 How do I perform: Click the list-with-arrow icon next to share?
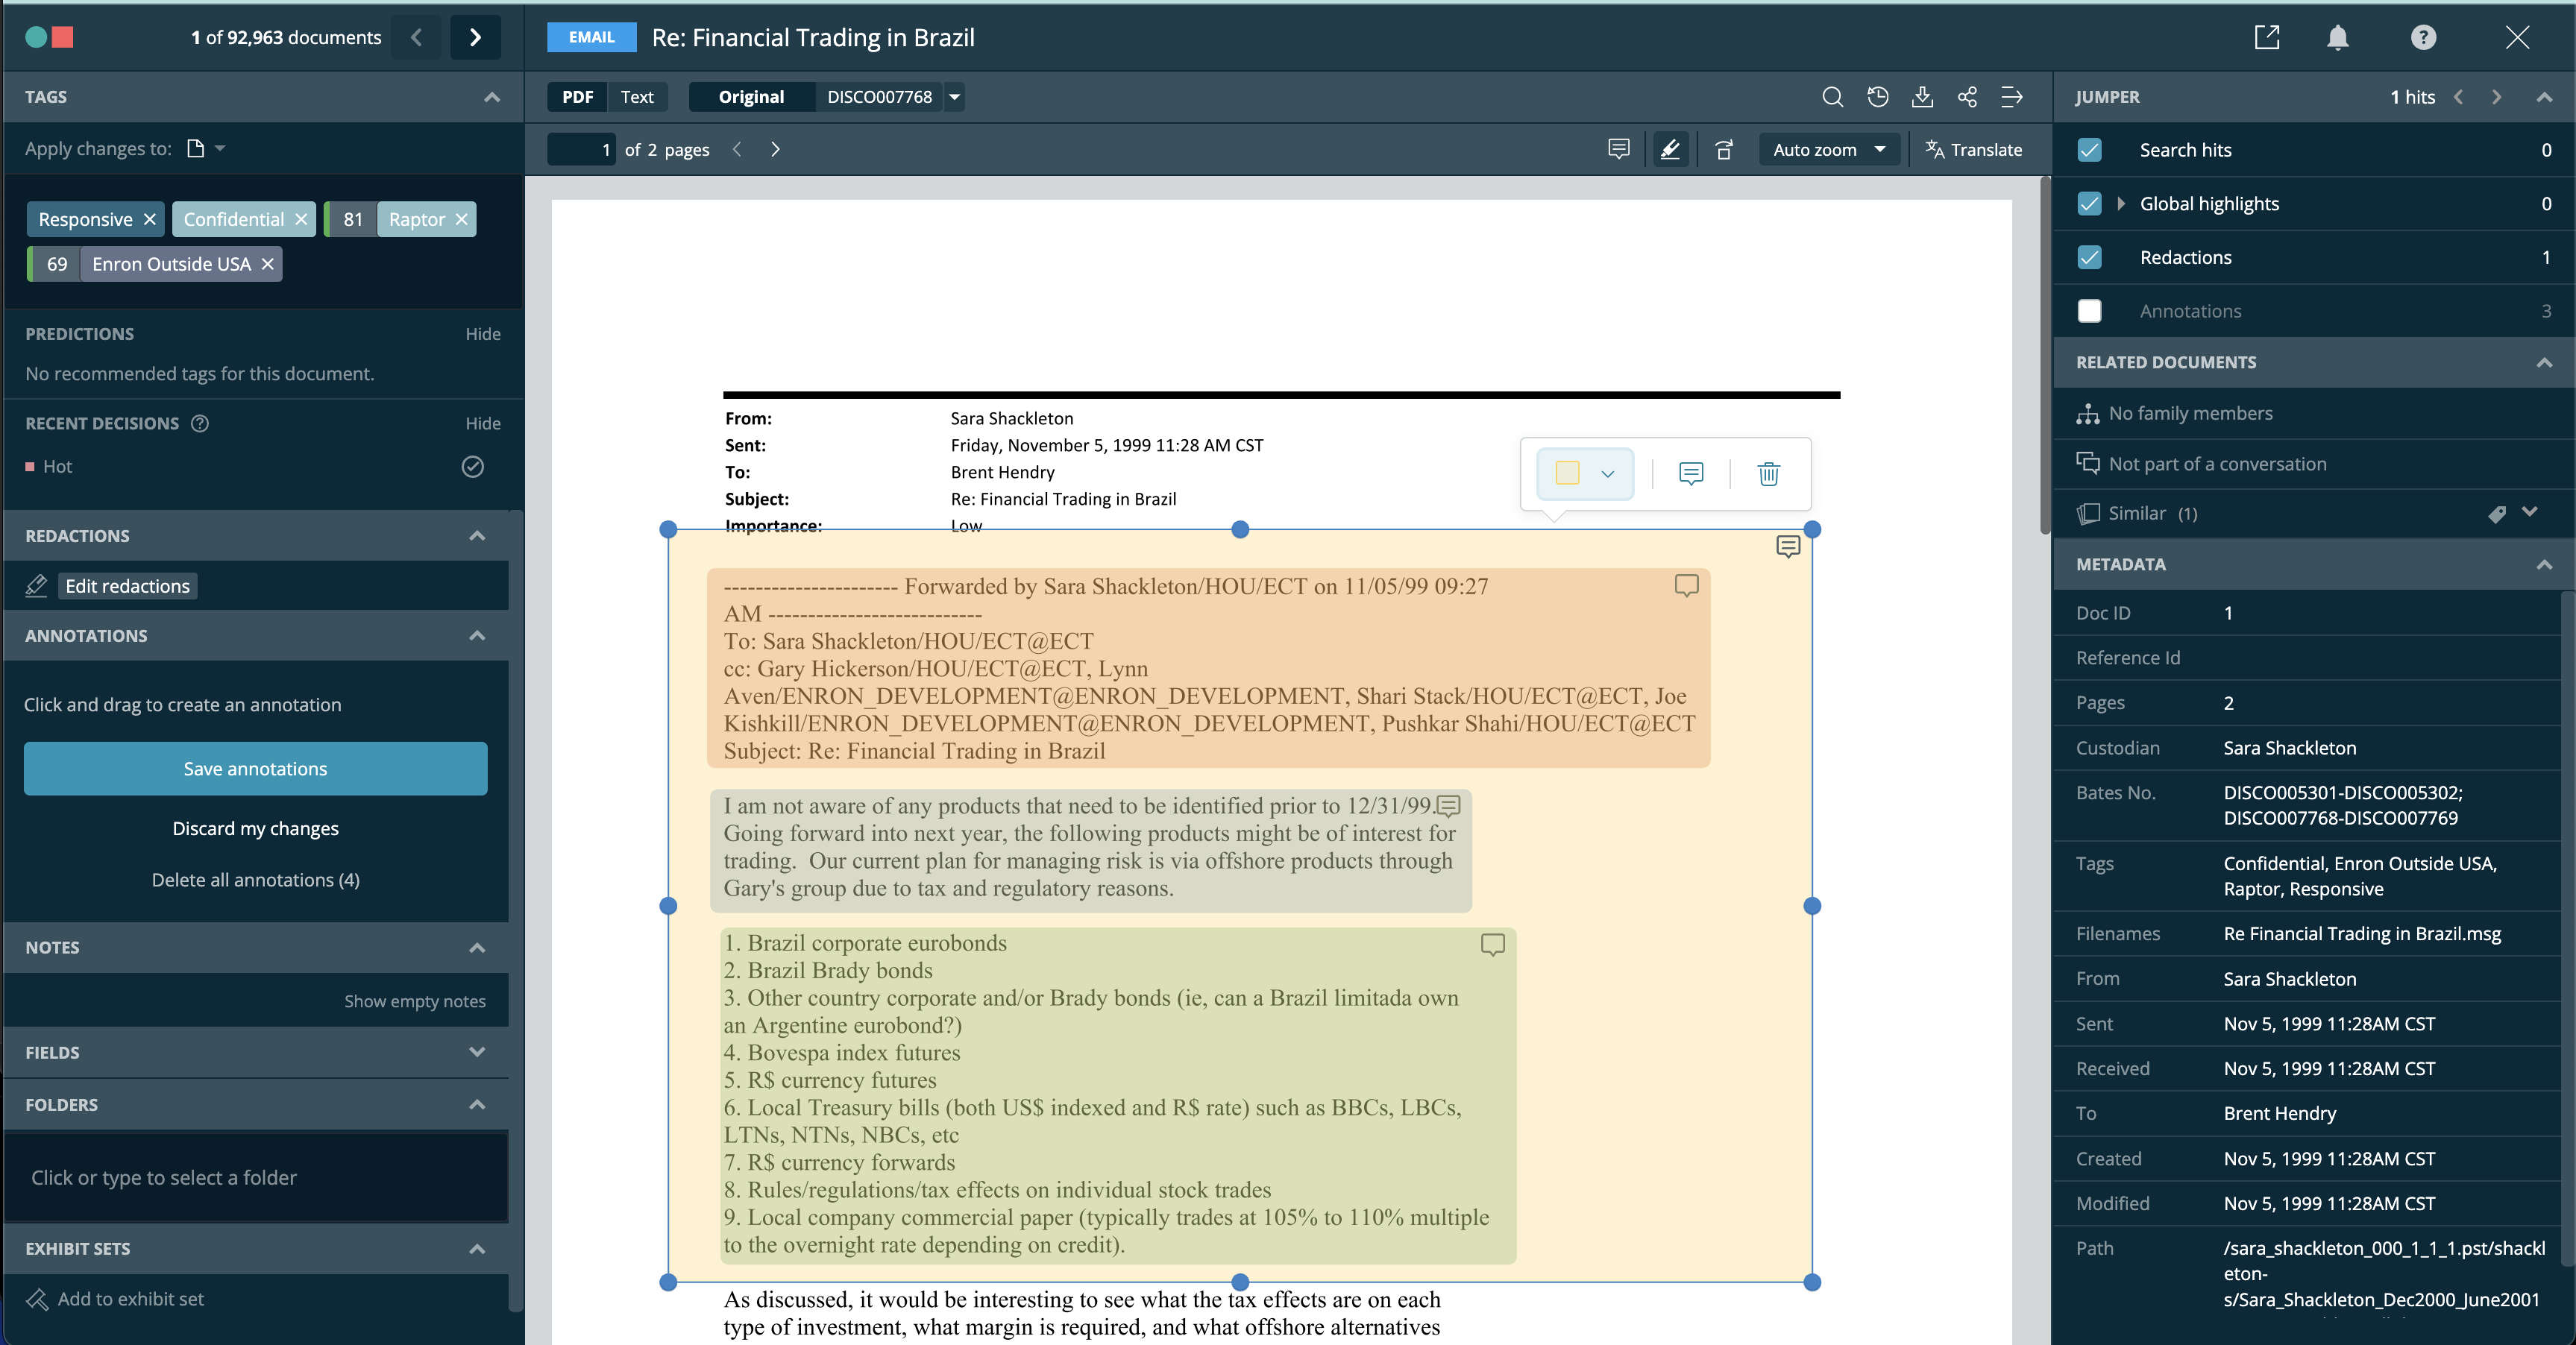[2012, 97]
